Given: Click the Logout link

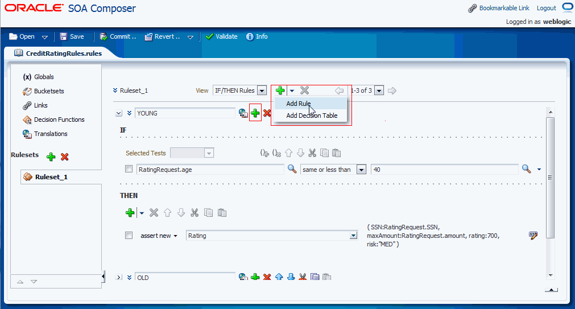Looking at the screenshot, I should click(x=547, y=8).
